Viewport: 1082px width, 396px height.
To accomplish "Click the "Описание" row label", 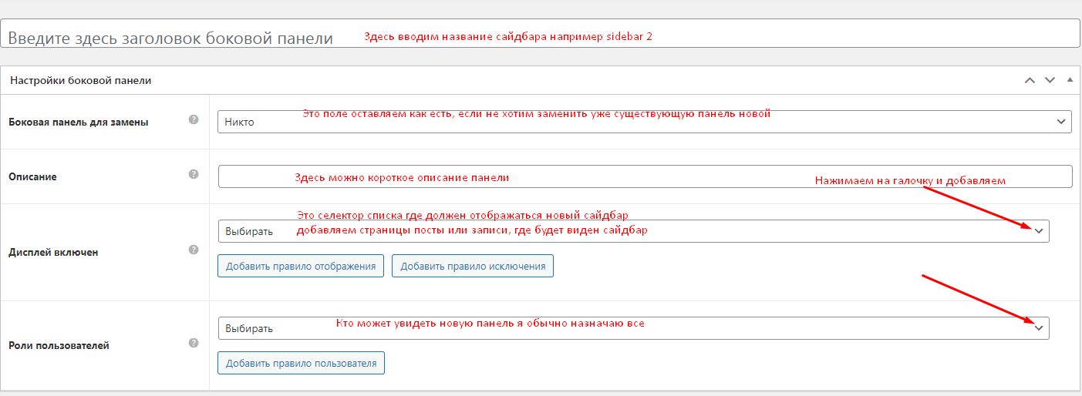I will tap(32, 176).
